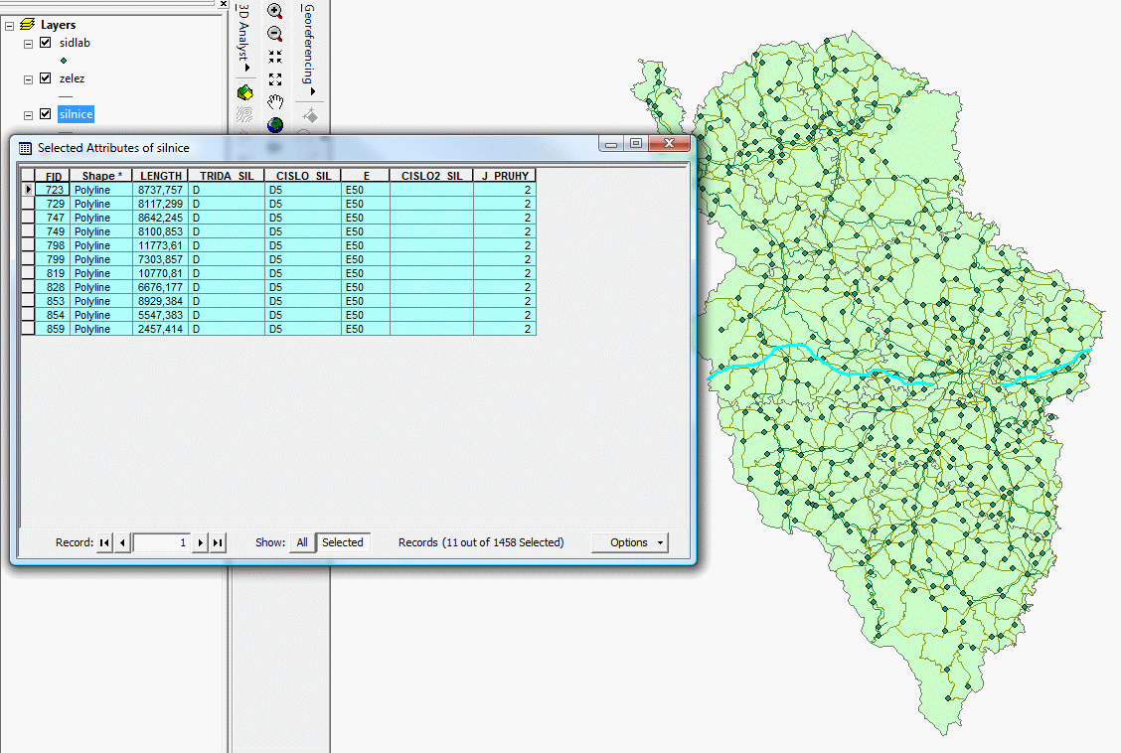Image resolution: width=1121 pixels, height=753 pixels.
Task: Click the record number input field
Action: point(162,543)
